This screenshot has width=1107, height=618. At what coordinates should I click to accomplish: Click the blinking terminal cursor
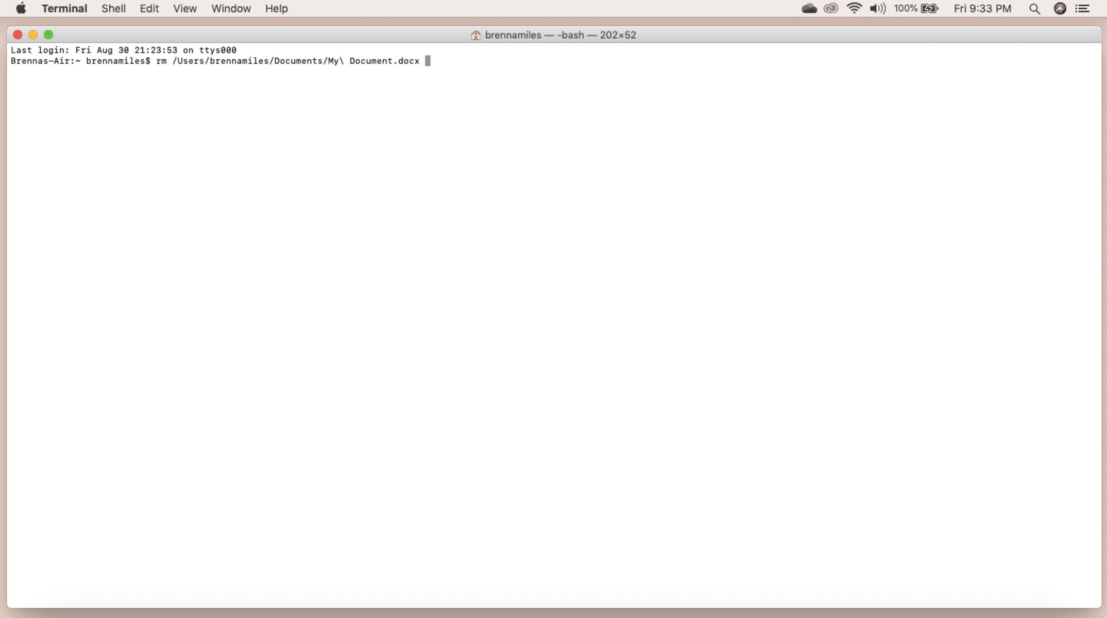pos(428,61)
